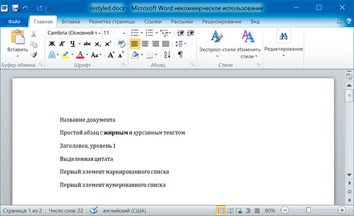This screenshot has width=354, height=216.
Task: Sort text with the A-Z sort icon
Action: pos(167,55)
